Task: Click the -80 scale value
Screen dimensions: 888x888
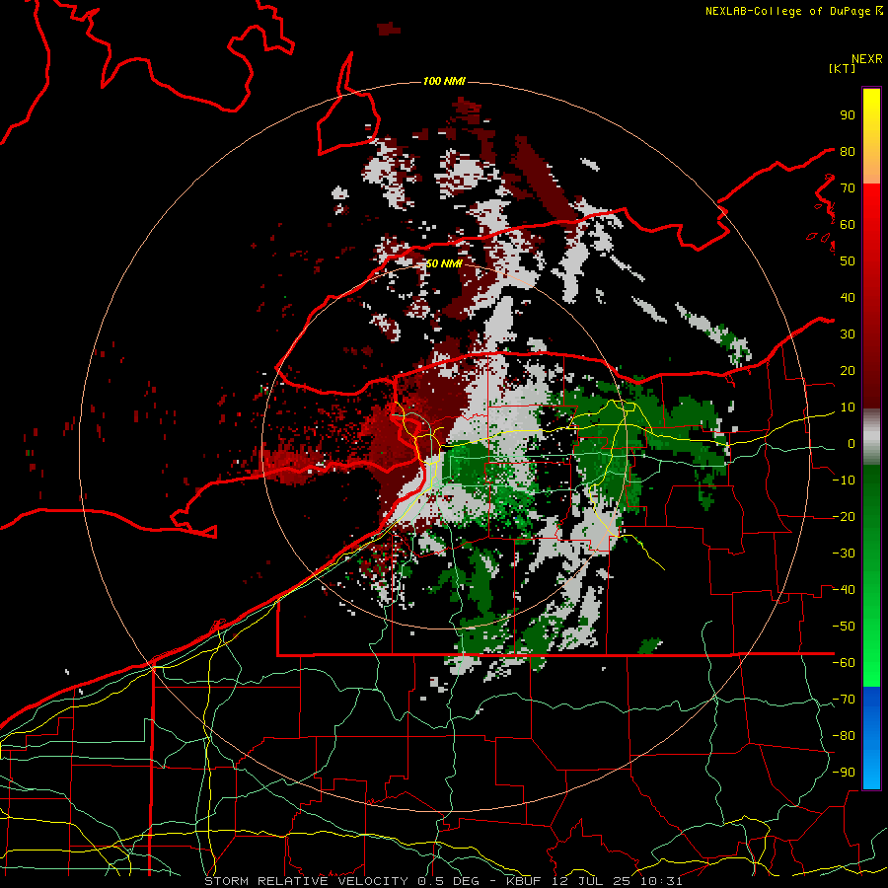Action: pos(844,736)
